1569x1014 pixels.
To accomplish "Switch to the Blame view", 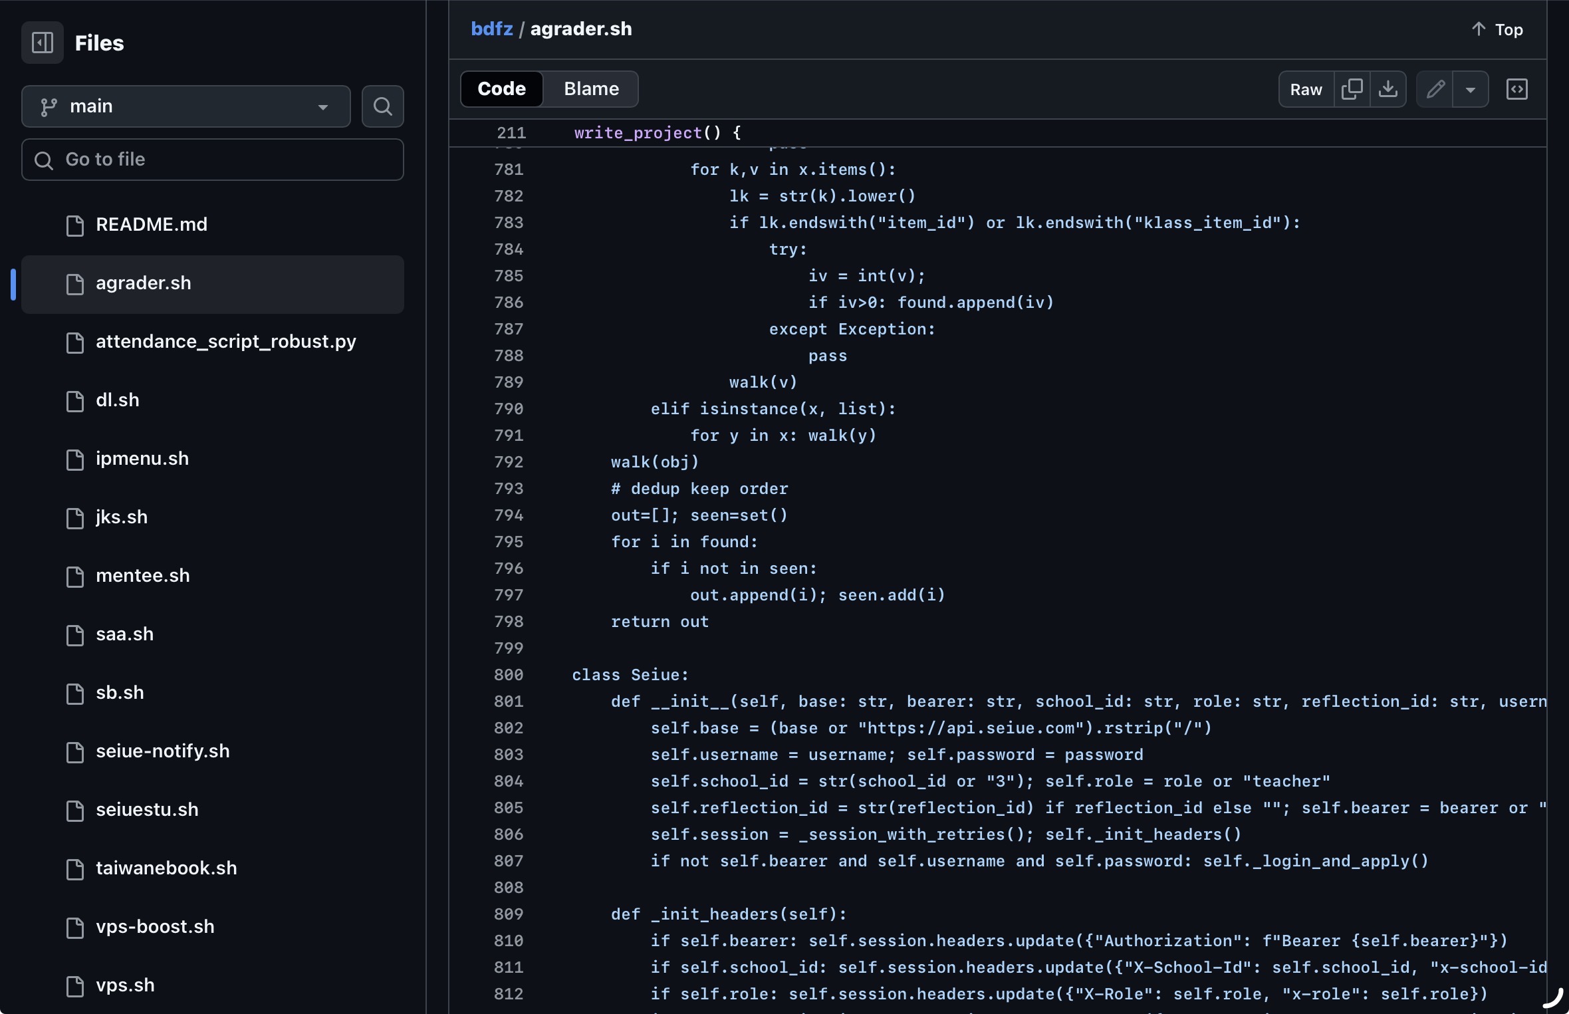I will [590, 89].
